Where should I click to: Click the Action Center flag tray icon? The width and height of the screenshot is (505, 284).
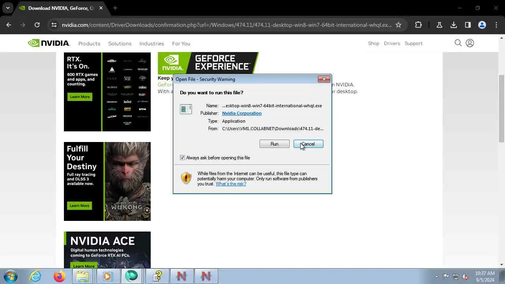[446, 277]
